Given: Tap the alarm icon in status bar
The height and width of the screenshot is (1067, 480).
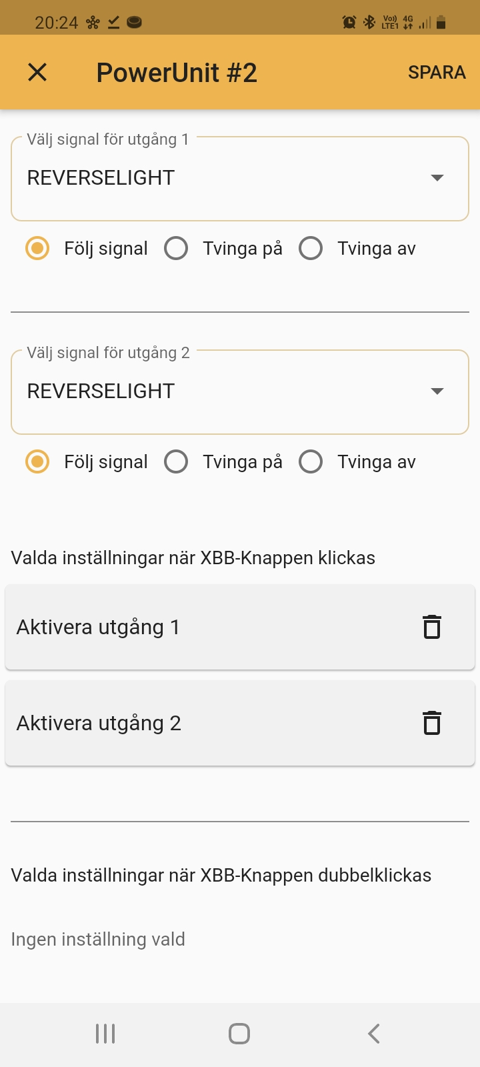Looking at the screenshot, I should click(x=349, y=22).
